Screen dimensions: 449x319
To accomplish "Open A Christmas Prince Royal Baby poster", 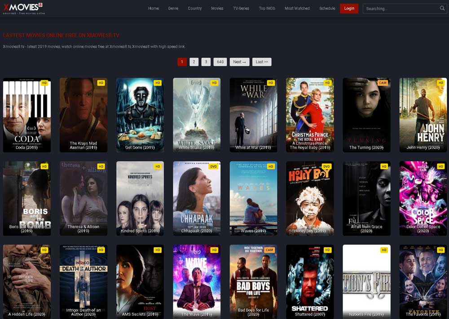I will (310, 115).
